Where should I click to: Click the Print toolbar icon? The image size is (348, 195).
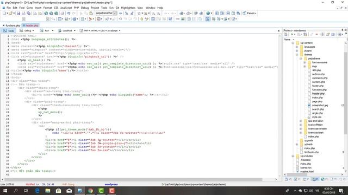pyautogui.click(x=63, y=13)
